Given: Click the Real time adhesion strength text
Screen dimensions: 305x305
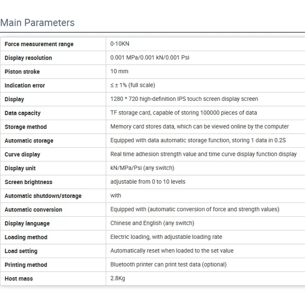Looking at the screenshot, I should (203, 154).
